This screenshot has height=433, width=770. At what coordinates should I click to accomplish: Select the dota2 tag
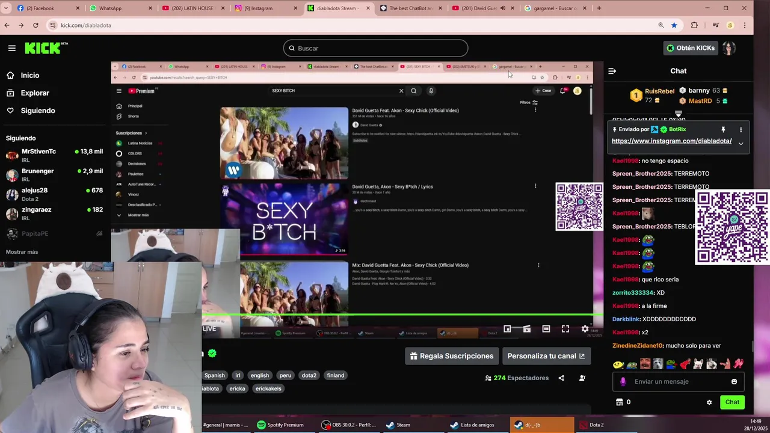309,375
